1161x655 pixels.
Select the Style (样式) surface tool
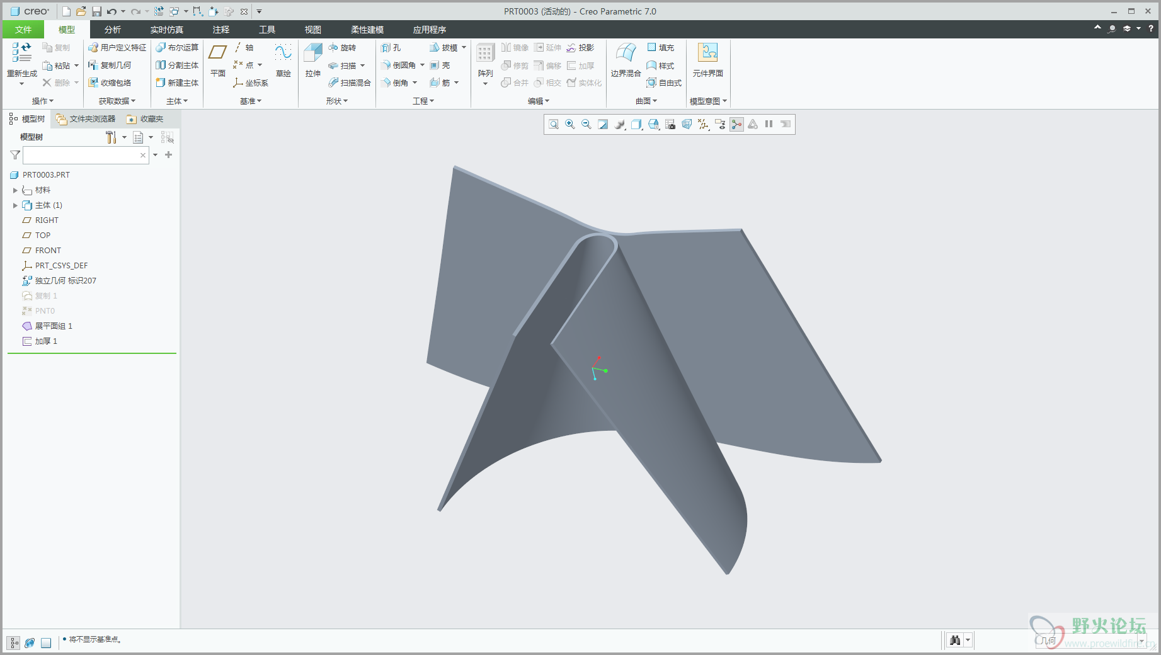point(661,65)
